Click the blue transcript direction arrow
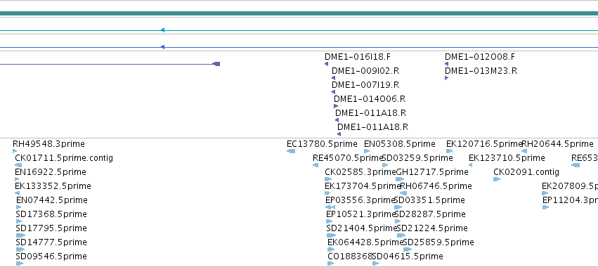The width and height of the screenshot is (598, 267). 162,47
